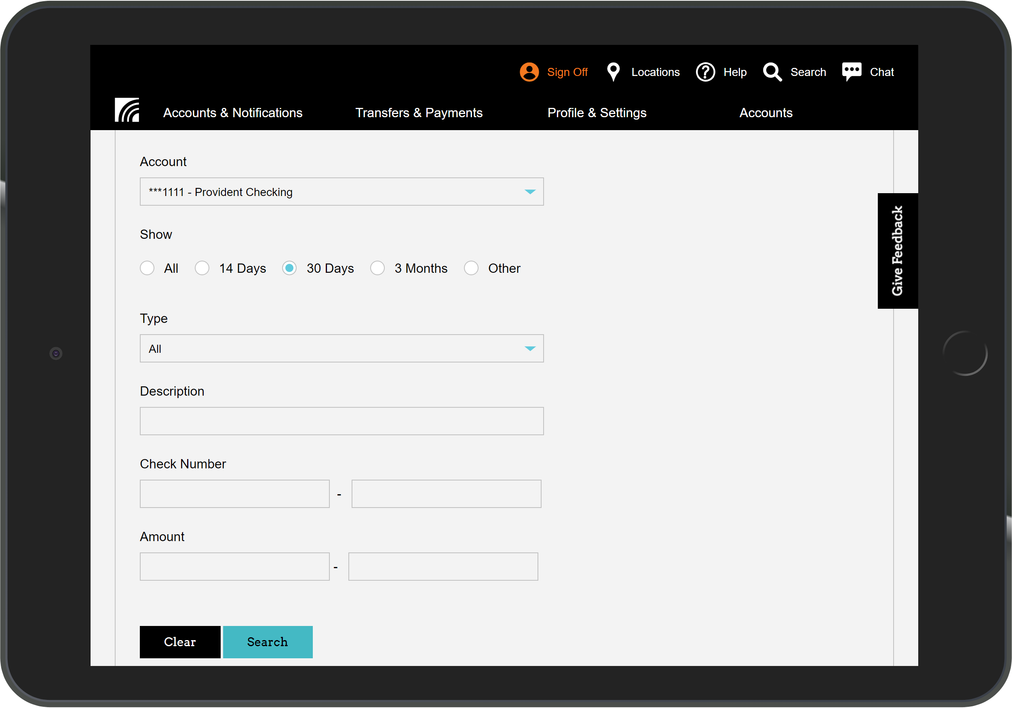This screenshot has width=1012, height=708.
Task: Click the Search button
Action: pos(268,642)
